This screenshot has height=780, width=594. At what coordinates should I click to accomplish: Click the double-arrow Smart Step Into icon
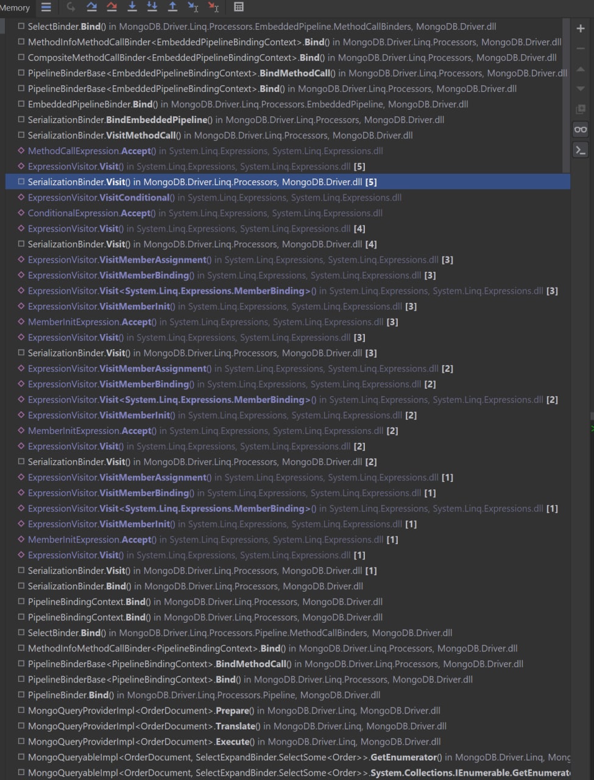coord(152,7)
